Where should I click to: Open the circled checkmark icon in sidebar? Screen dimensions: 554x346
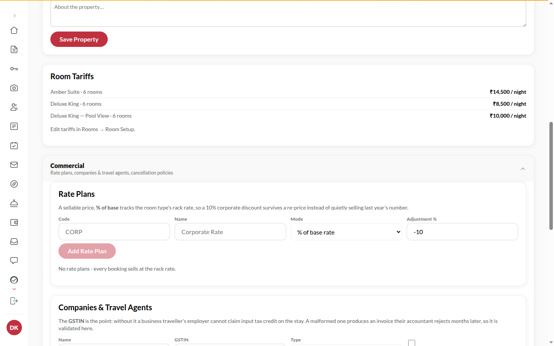pos(14,280)
